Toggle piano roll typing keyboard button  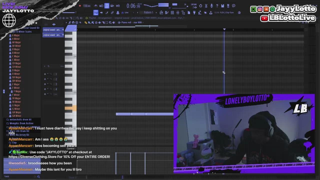pos(96,12)
